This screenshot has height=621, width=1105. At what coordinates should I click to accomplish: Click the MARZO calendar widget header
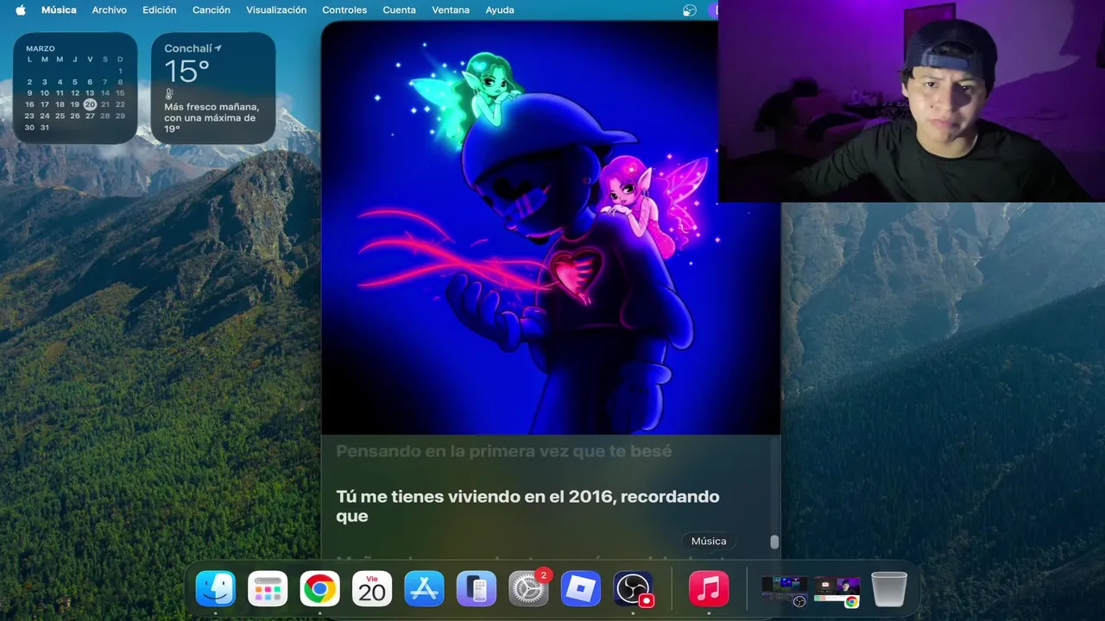[x=41, y=49]
